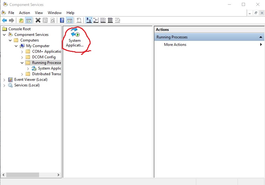Select COM+ Applications folder
The width and height of the screenshot is (265, 185).
[x=47, y=51]
